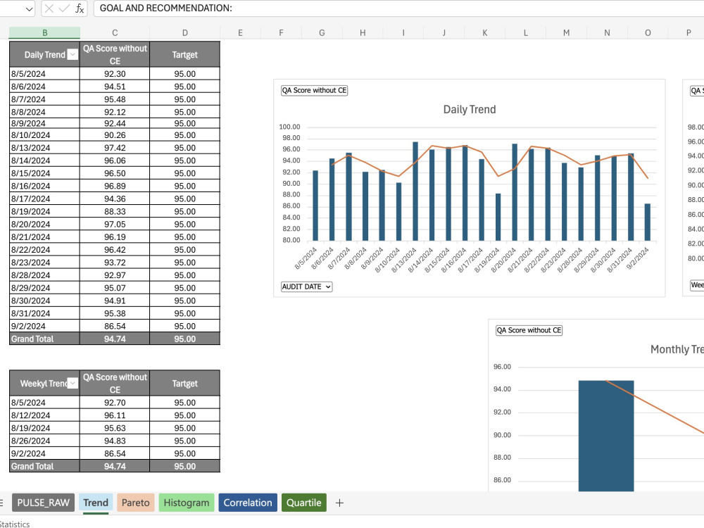Select the cell with value 88.33

[x=115, y=211]
